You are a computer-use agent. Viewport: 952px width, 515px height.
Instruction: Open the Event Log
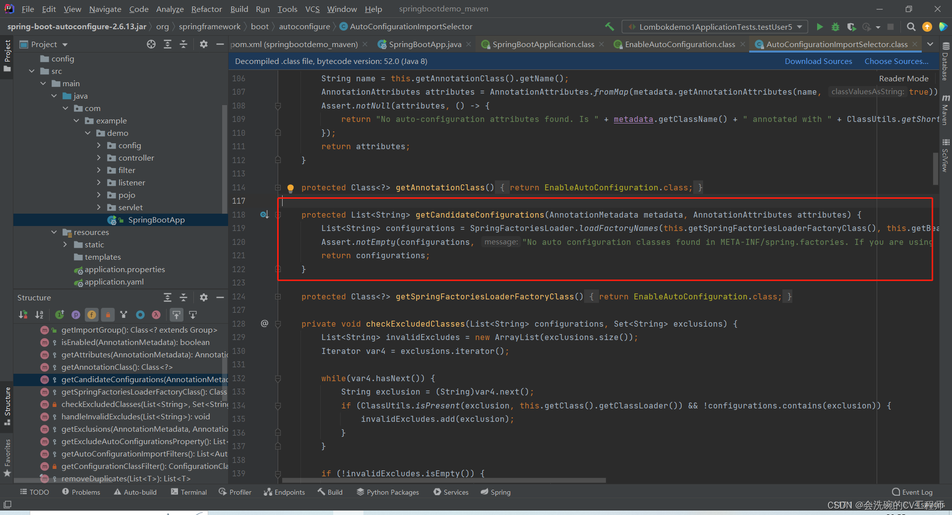(x=912, y=492)
